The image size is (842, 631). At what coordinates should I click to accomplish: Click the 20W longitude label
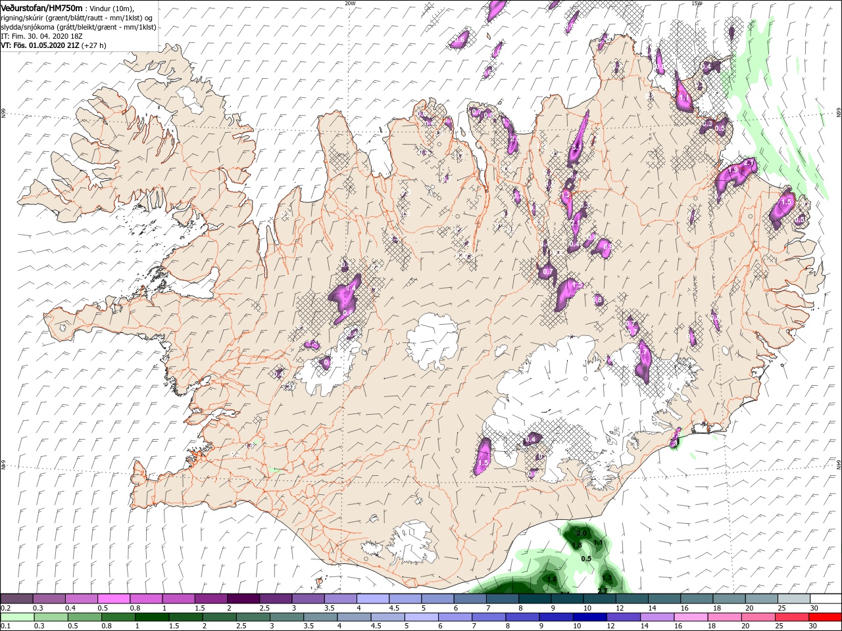click(x=351, y=3)
